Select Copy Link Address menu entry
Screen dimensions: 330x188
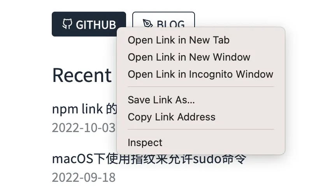point(171,117)
